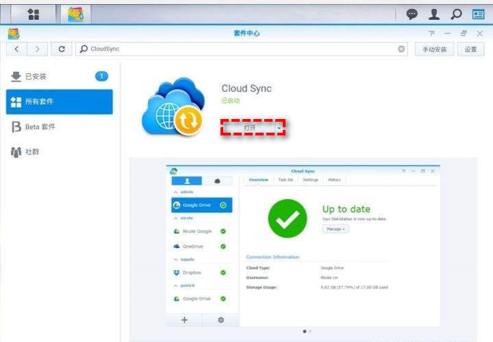Click the Package Center window title icon

click(14, 34)
